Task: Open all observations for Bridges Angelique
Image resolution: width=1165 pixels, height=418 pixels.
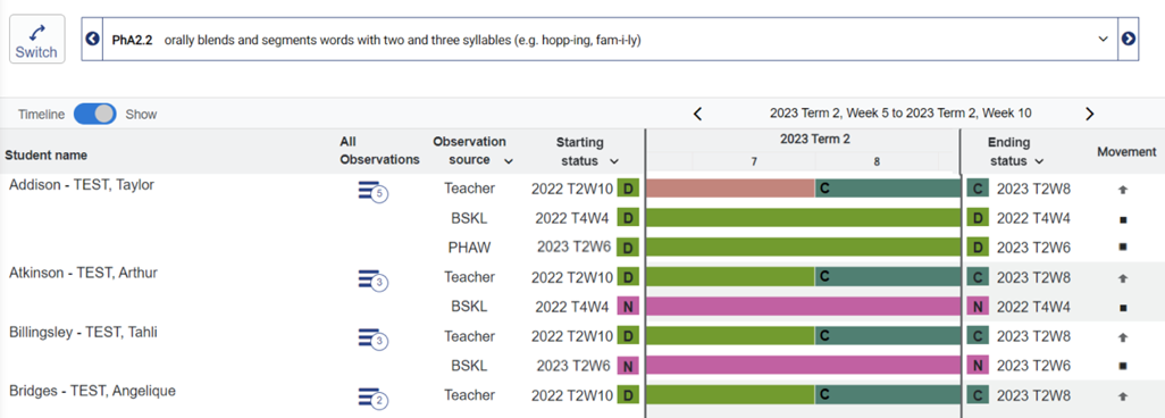Action: pyautogui.click(x=372, y=398)
